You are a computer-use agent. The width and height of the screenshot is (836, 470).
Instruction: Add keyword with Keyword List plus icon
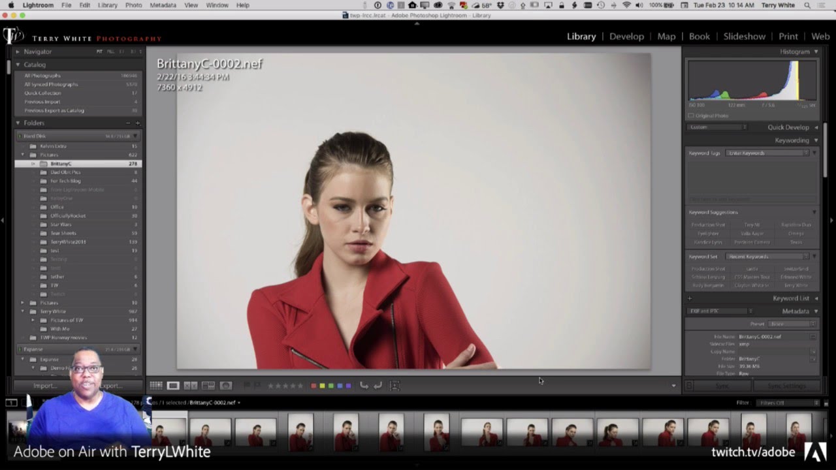click(690, 298)
